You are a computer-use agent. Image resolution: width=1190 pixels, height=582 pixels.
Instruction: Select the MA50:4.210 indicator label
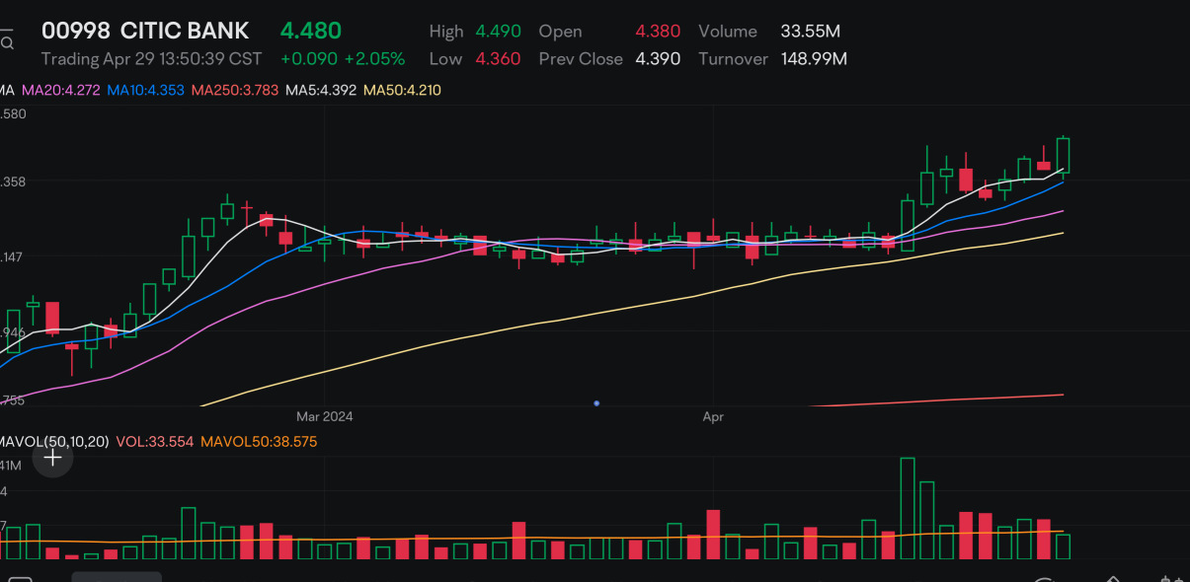402,90
